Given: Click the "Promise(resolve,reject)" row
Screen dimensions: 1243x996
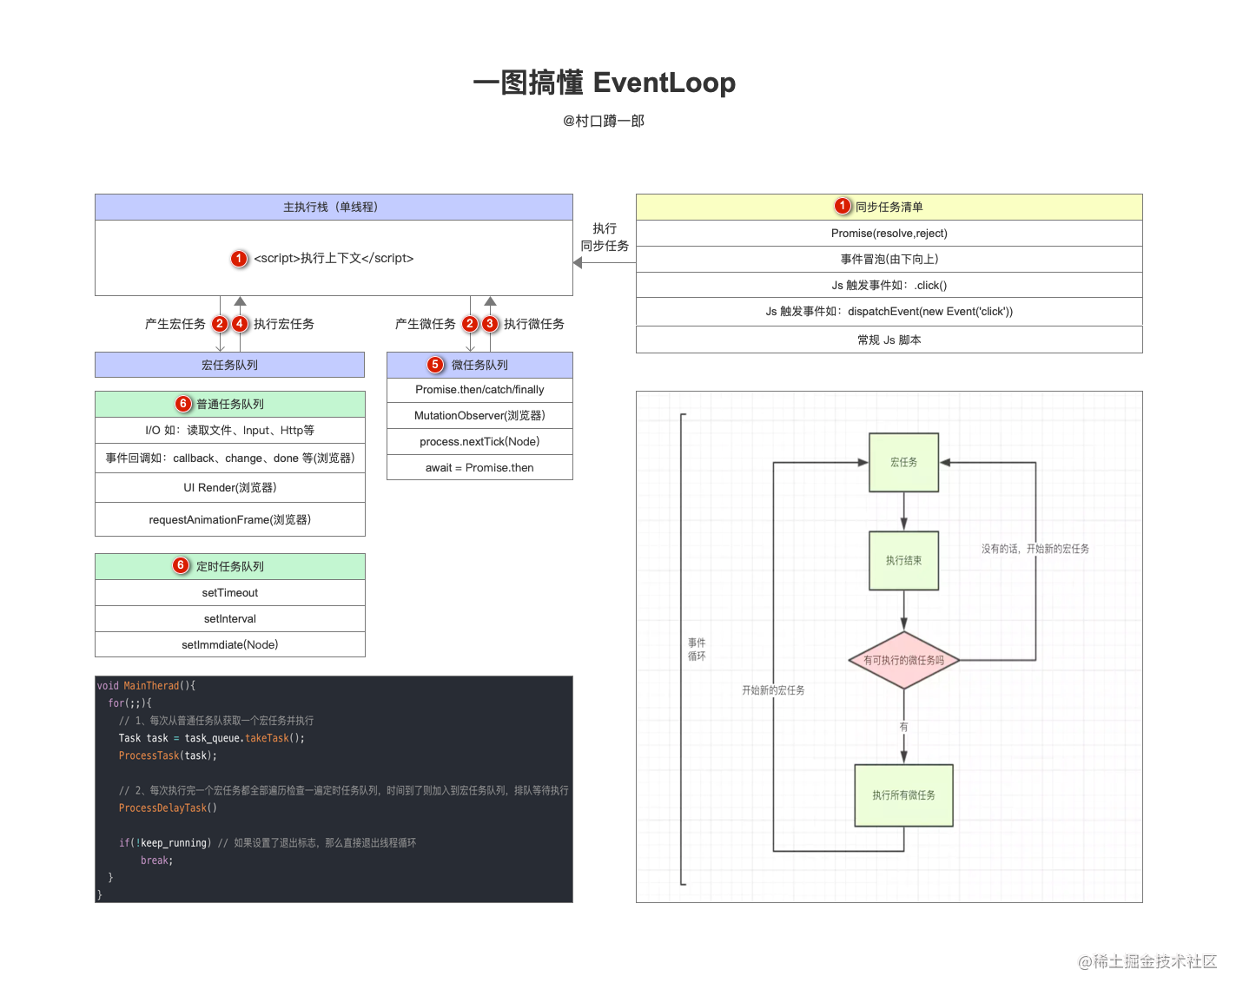Looking at the screenshot, I should 889,234.
